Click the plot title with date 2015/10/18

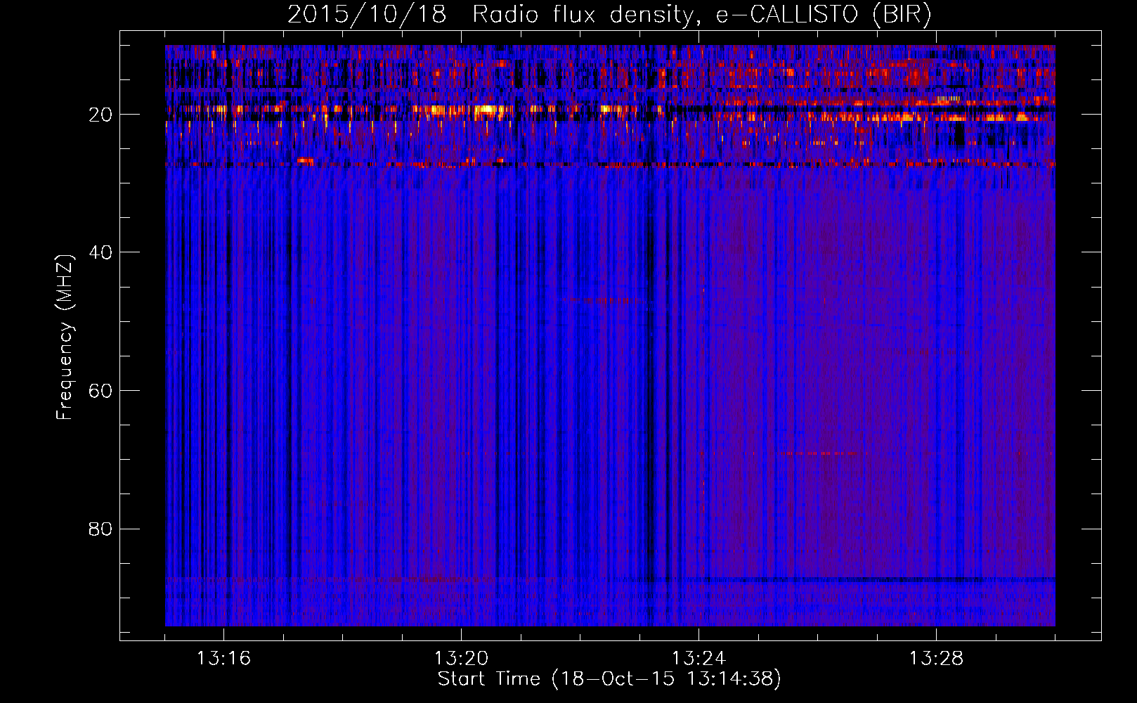click(609, 15)
